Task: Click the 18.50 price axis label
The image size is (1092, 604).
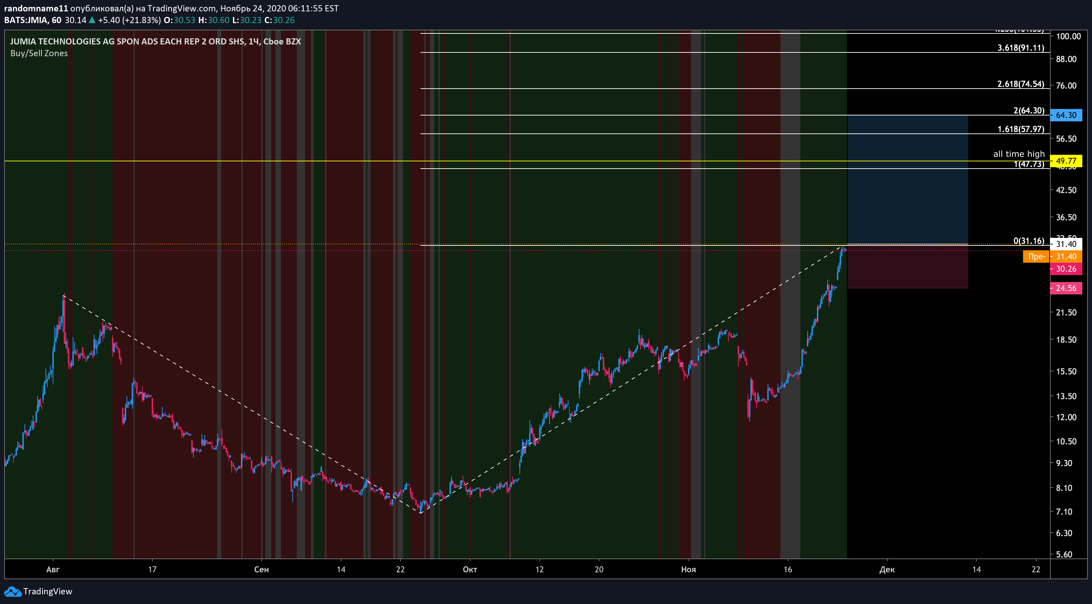Action: (1066, 340)
